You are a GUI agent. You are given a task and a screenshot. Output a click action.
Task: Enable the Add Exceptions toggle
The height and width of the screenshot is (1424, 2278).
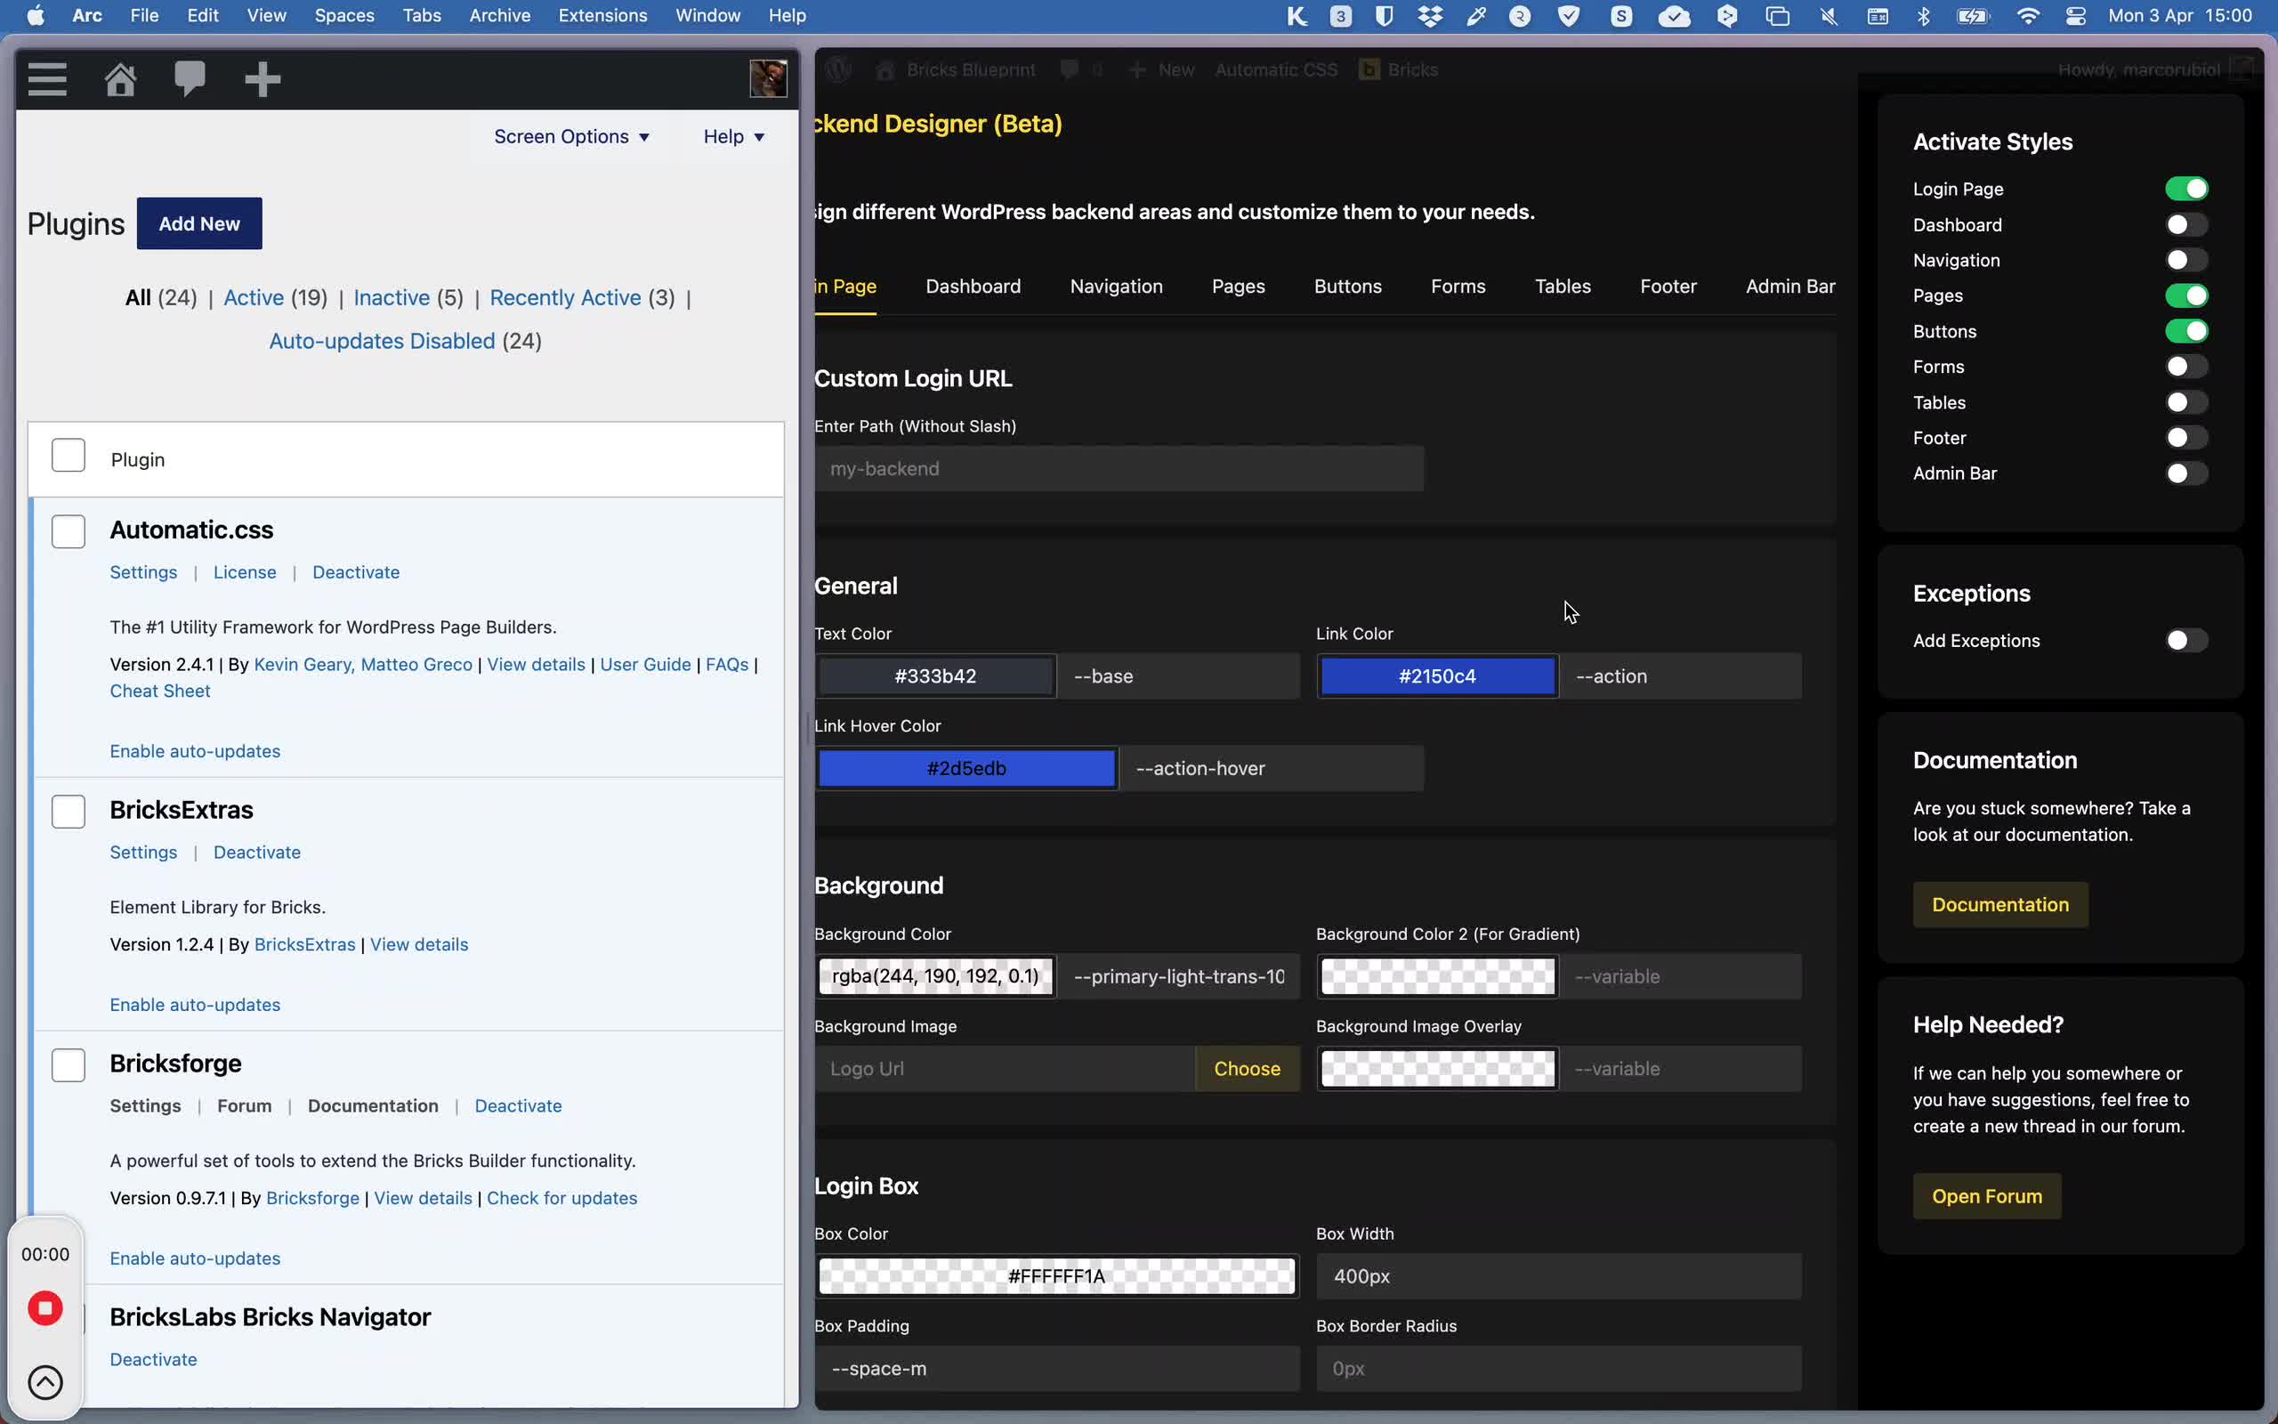pos(2185,641)
